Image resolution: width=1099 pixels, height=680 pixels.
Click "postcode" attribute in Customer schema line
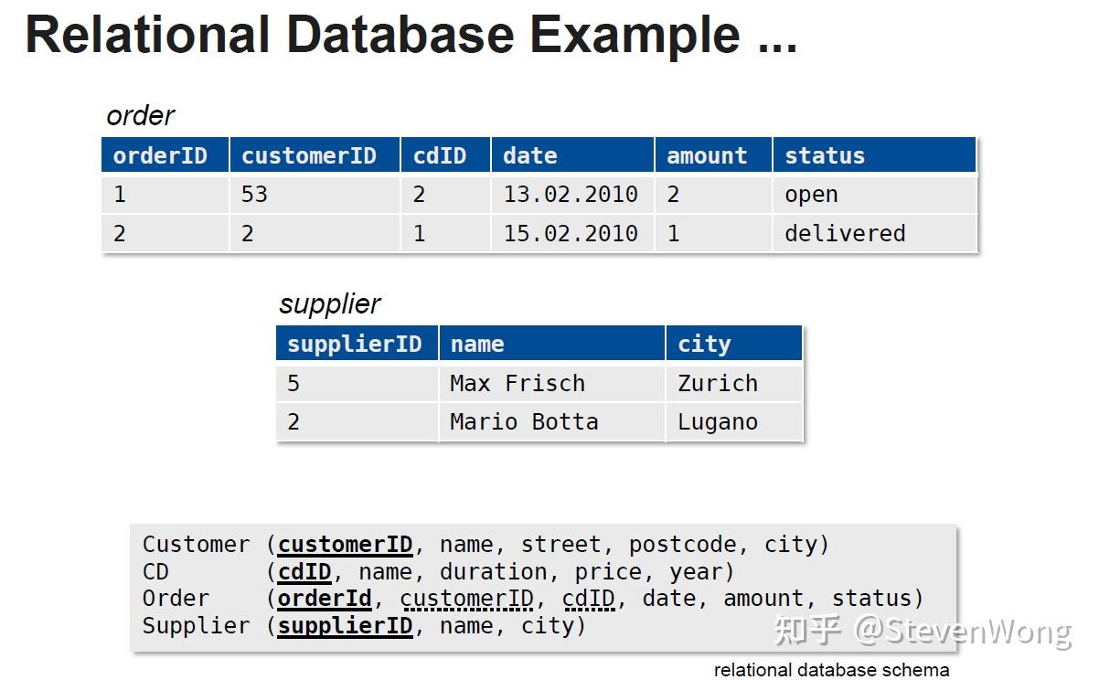tap(682, 545)
